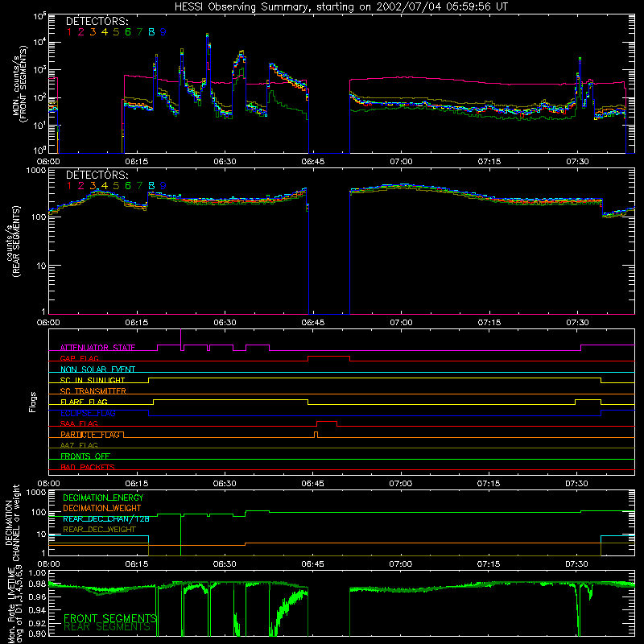Viewport: 644px width, 644px height.
Task: Click detector number 5 in the front-segments legend
Action: click(116, 32)
